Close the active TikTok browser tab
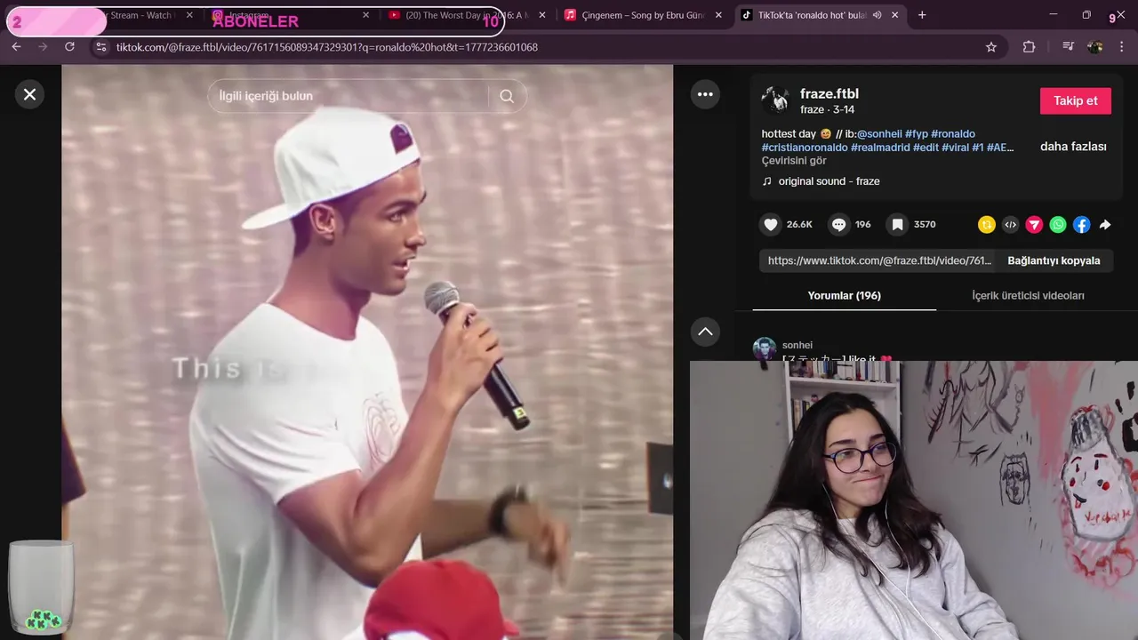Image resolution: width=1138 pixels, height=640 pixels. (x=894, y=15)
